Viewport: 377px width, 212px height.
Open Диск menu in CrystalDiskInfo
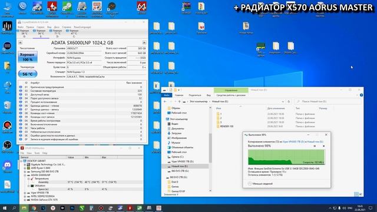[57, 27]
